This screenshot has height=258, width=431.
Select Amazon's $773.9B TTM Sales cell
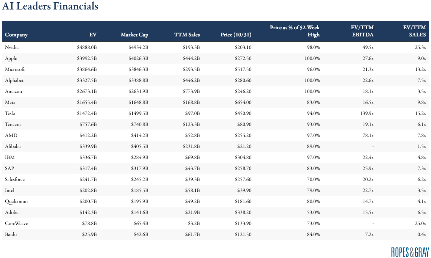point(190,91)
